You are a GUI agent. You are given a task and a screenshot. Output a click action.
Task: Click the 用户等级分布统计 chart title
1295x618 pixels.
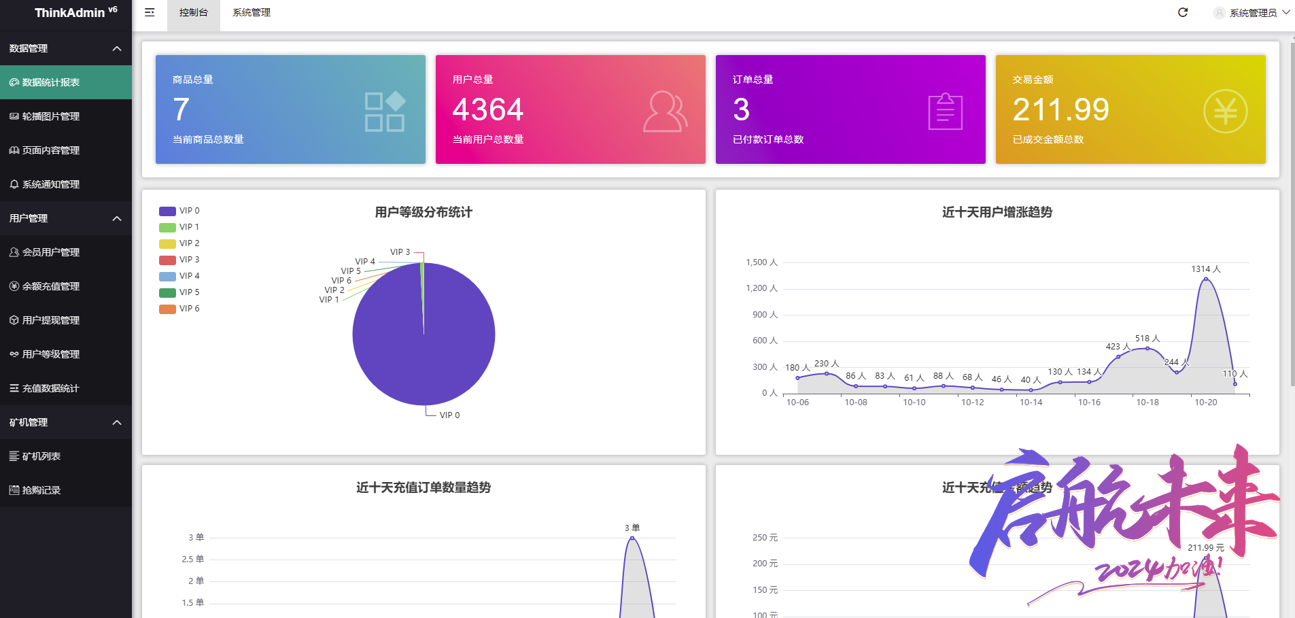click(x=424, y=212)
